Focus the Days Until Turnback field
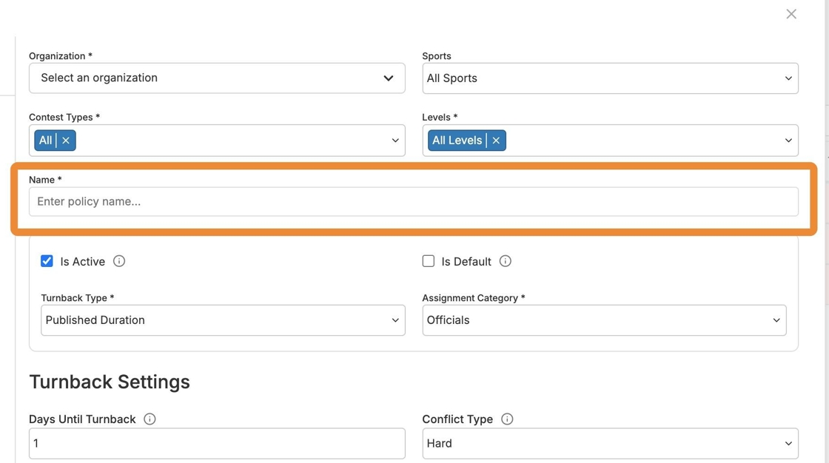This screenshot has height=463, width=829. [217, 444]
